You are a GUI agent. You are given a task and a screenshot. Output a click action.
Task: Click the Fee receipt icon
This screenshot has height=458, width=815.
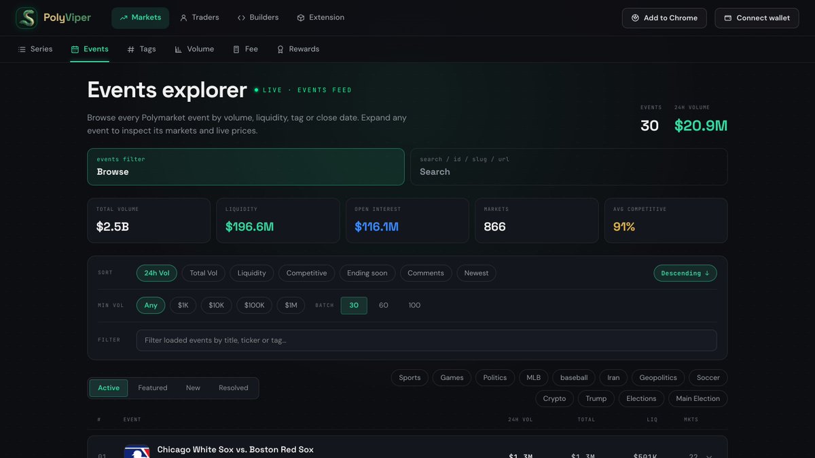(236, 50)
